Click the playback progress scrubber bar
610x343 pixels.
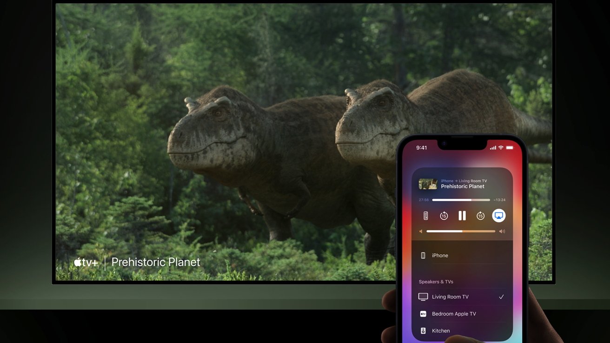pyautogui.click(x=461, y=200)
